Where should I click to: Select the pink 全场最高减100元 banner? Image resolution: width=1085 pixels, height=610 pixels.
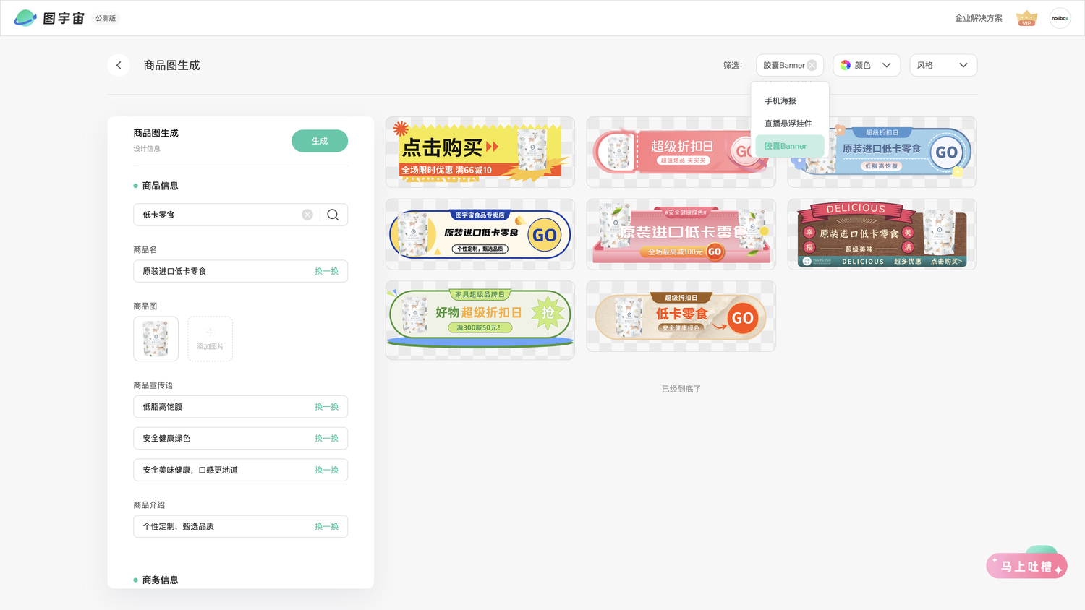681,234
